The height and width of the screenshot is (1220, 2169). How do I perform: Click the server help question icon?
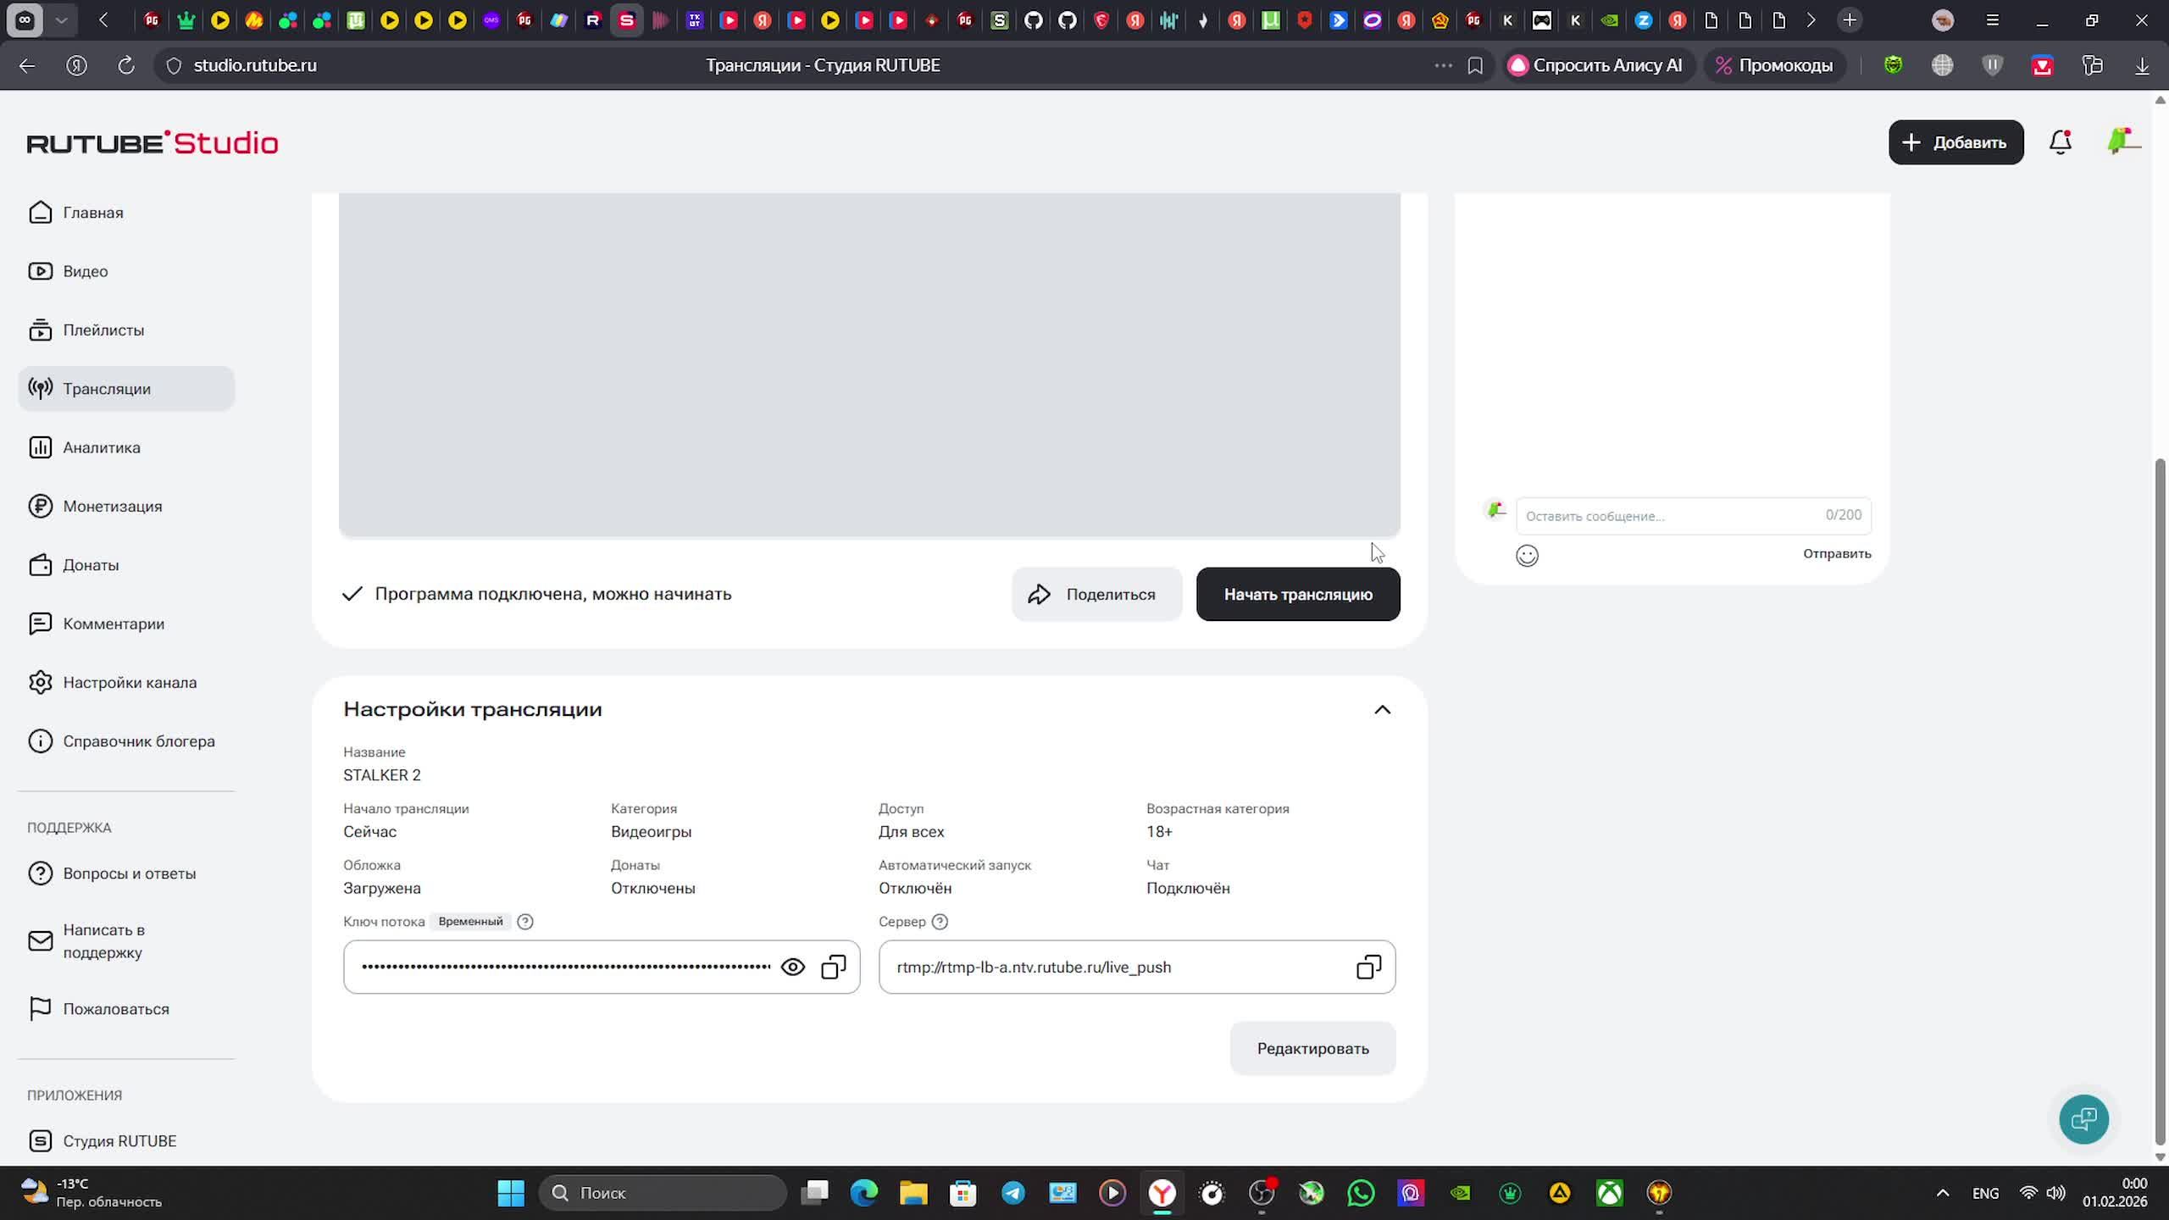coord(940,922)
